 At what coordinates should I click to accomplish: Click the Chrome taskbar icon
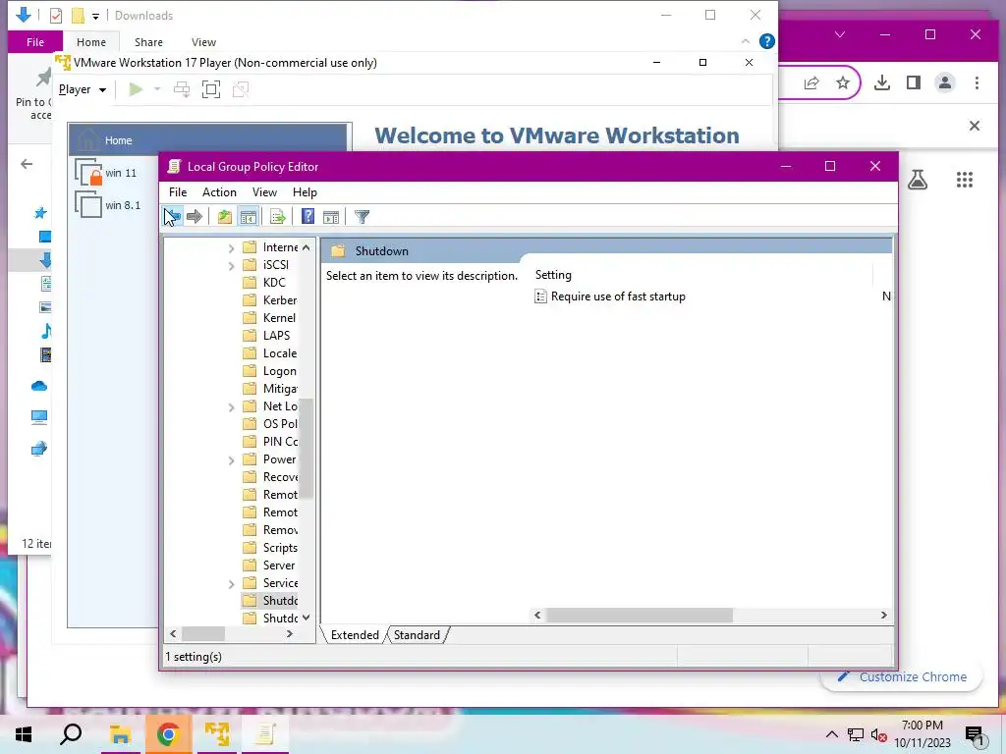click(x=168, y=734)
